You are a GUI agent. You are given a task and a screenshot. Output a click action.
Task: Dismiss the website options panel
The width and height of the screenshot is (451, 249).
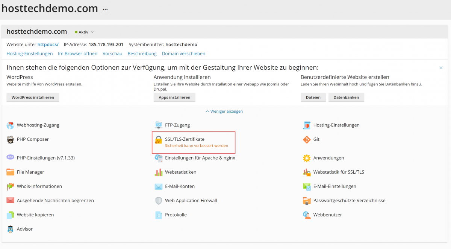(441, 68)
